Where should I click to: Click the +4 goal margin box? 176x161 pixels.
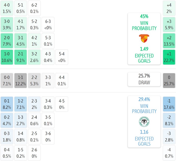pos(169,8)
